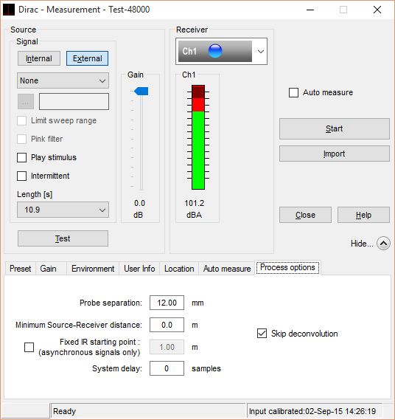Select the Internal signal button
Image resolution: width=395 pixels, height=420 pixels.
(39, 58)
